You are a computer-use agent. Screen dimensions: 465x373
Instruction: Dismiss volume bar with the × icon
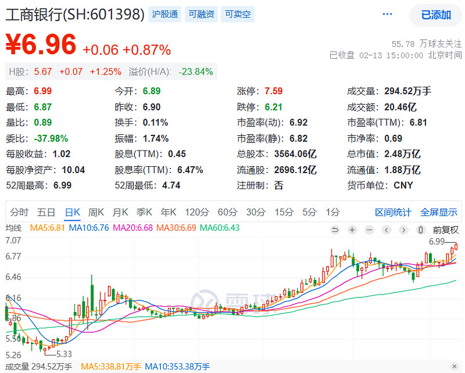[455, 367]
